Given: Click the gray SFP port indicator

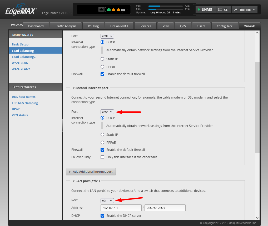Looking at the screenshot, I should click(123, 10).
